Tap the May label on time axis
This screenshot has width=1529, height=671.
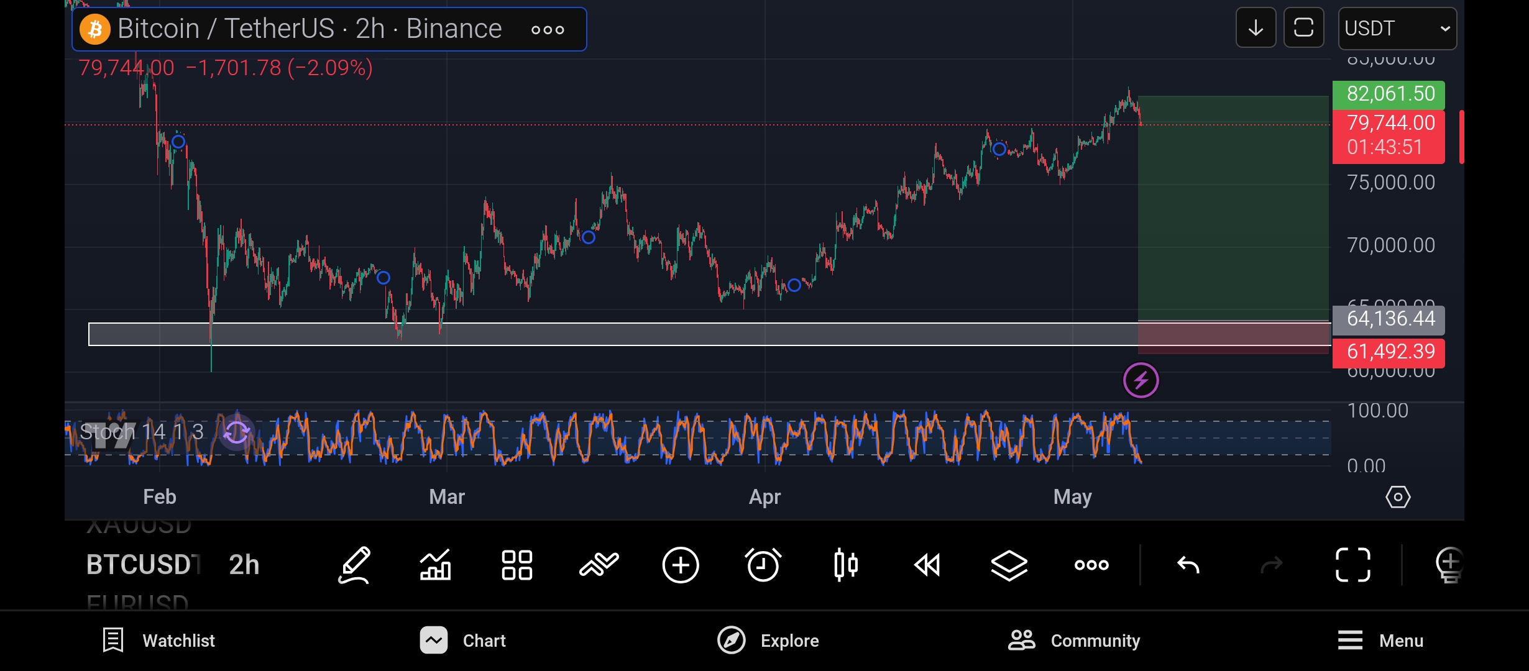pyautogui.click(x=1073, y=497)
